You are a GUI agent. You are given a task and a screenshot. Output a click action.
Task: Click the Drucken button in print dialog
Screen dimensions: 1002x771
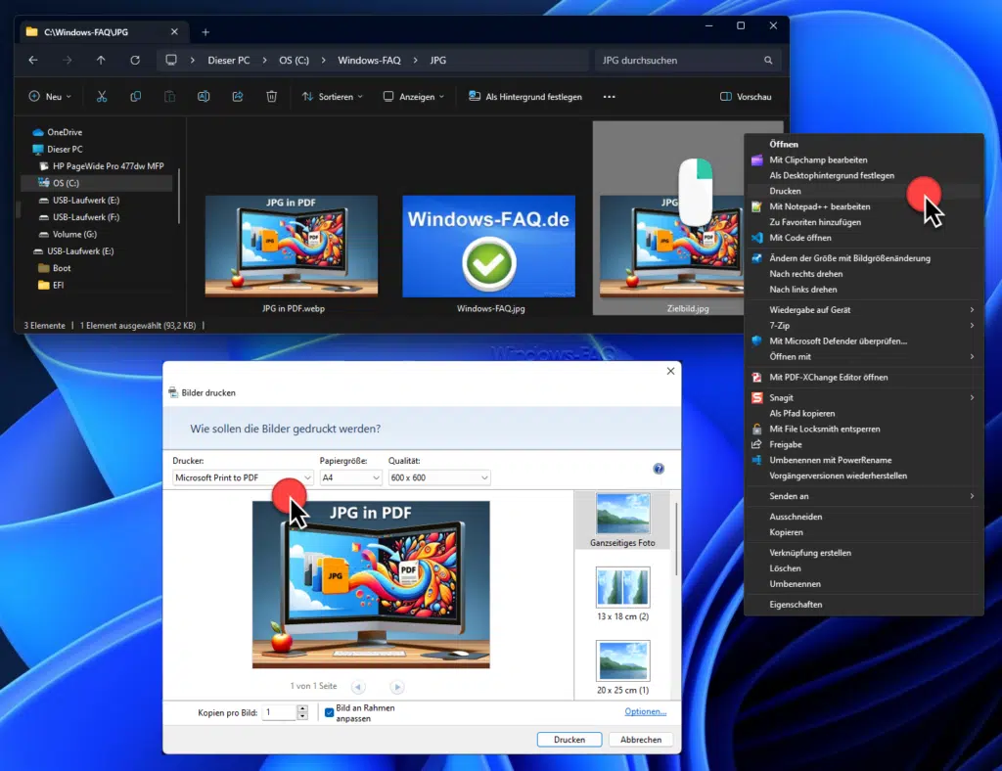coord(569,740)
